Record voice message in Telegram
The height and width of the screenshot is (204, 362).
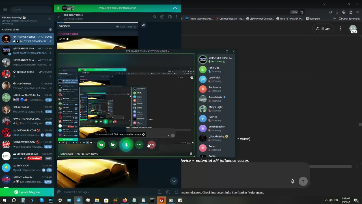click(x=176, y=192)
